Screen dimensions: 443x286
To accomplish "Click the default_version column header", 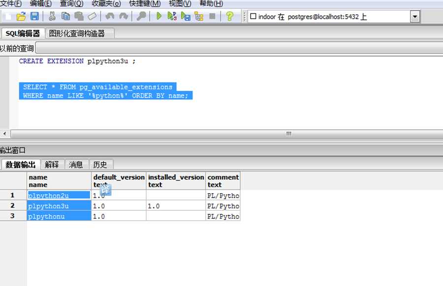I will tap(119, 181).
